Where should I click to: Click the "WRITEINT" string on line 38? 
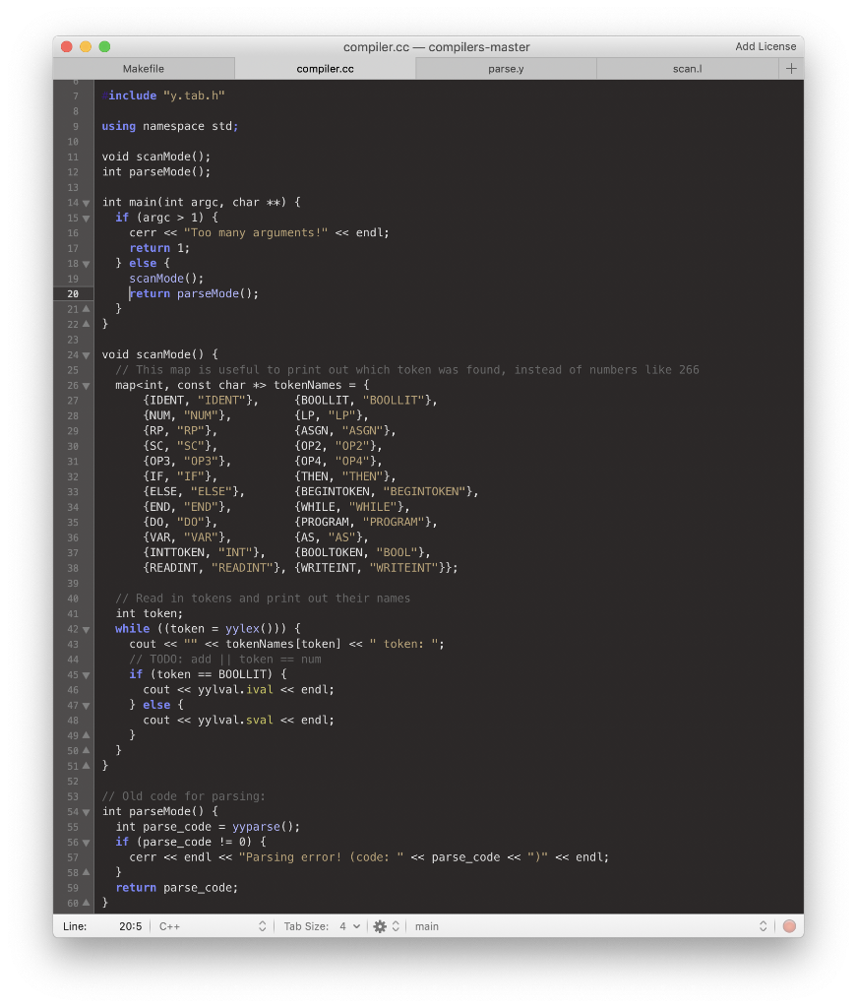click(404, 568)
